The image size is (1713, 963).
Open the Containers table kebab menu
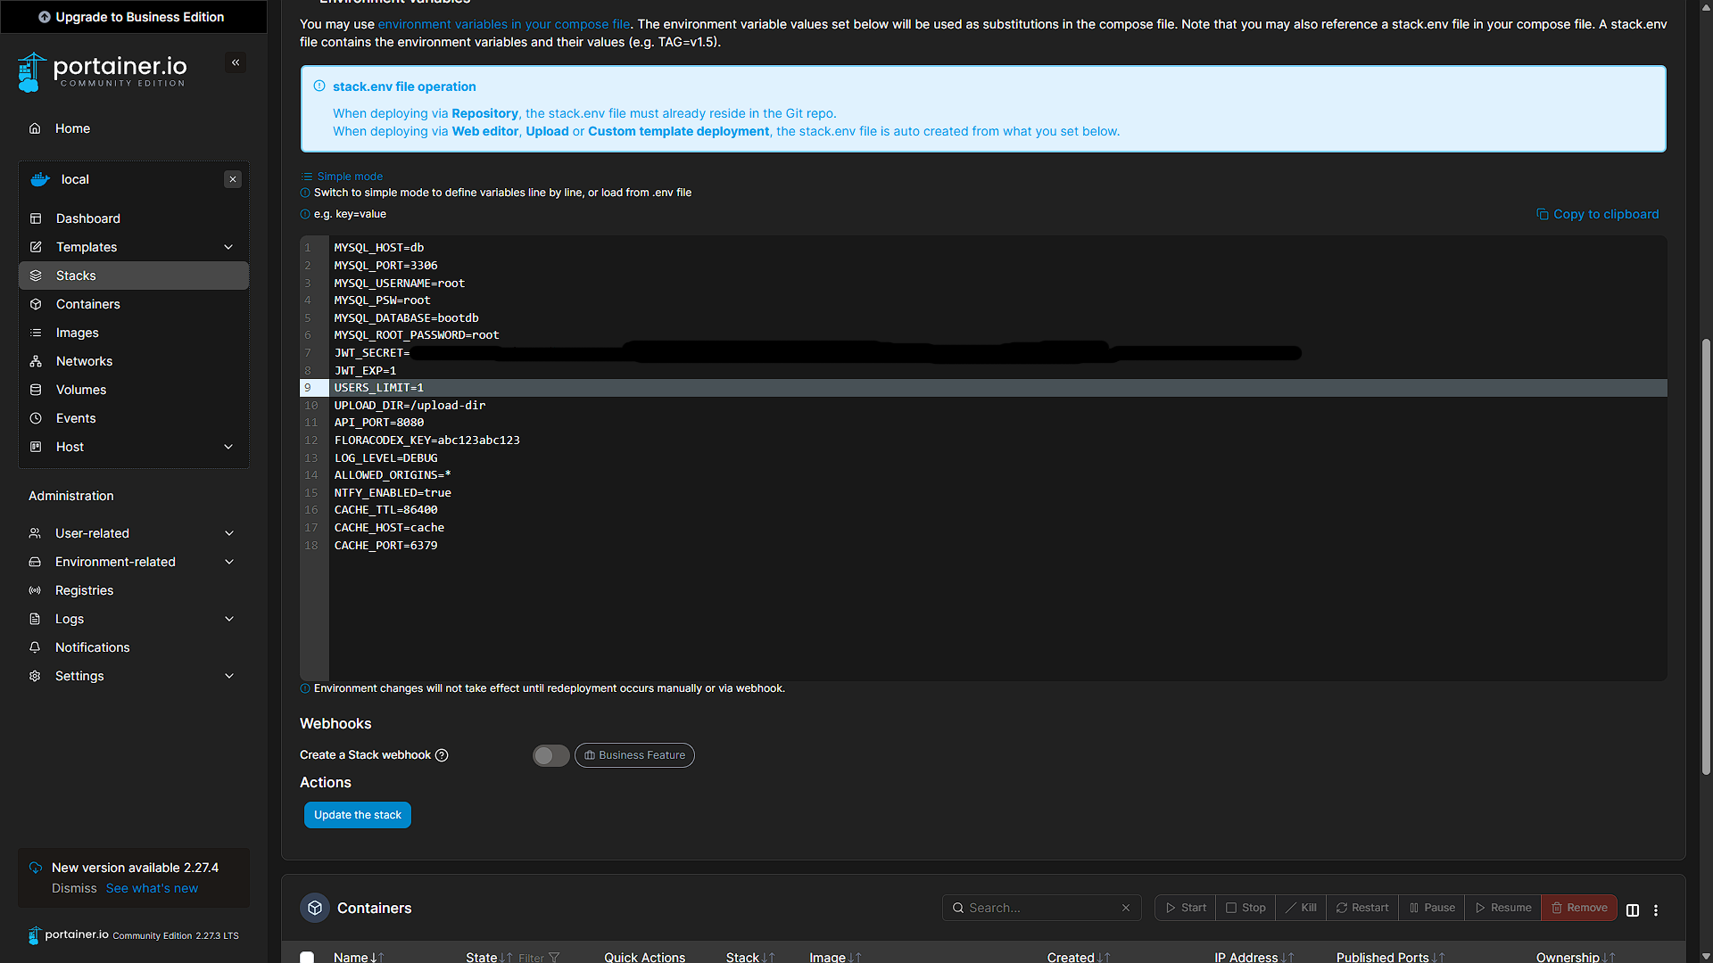(1656, 909)
